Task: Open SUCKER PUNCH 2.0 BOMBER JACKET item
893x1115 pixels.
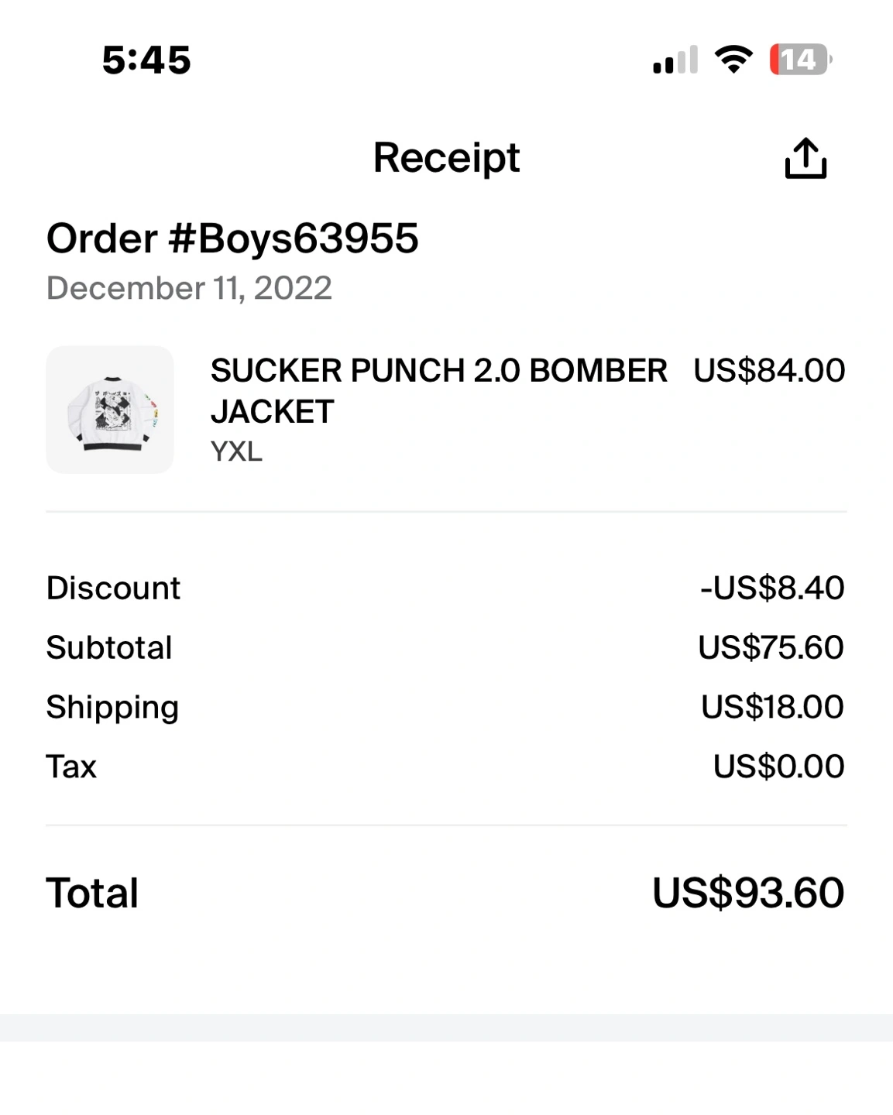Action: pos(438,390)
